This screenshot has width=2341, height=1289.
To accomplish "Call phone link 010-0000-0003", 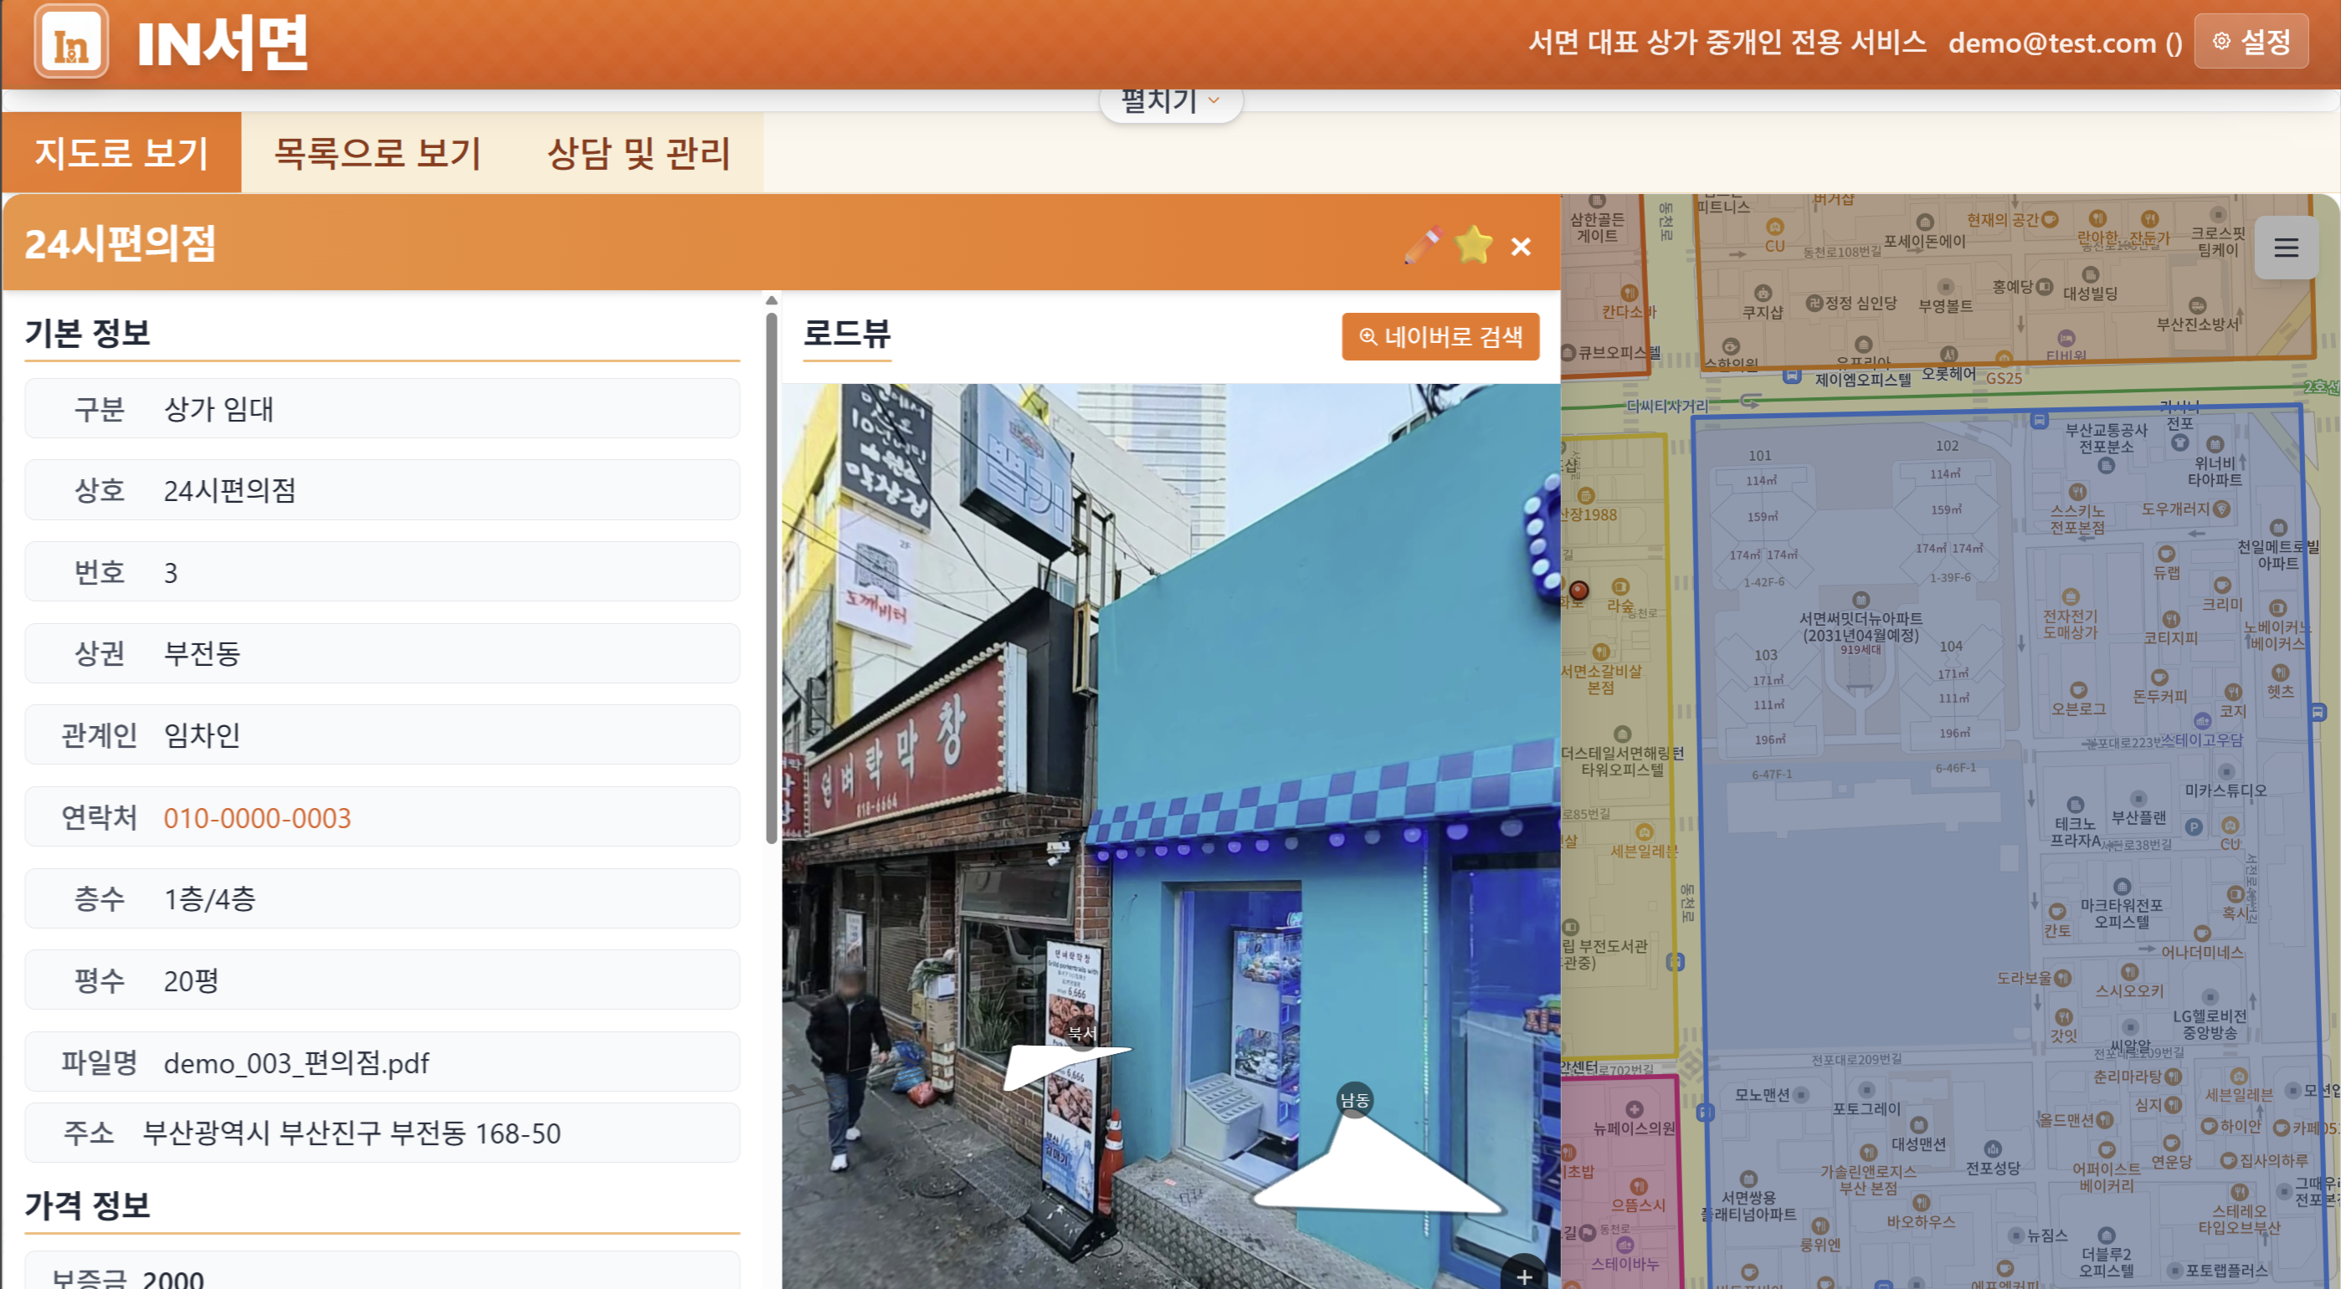I will point(257,817).
